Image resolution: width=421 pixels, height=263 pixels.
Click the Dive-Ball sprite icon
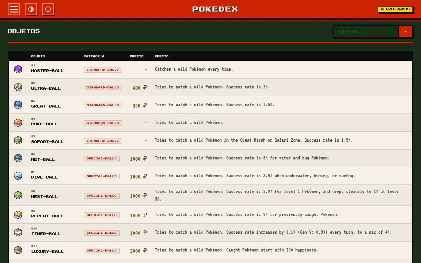18,176
